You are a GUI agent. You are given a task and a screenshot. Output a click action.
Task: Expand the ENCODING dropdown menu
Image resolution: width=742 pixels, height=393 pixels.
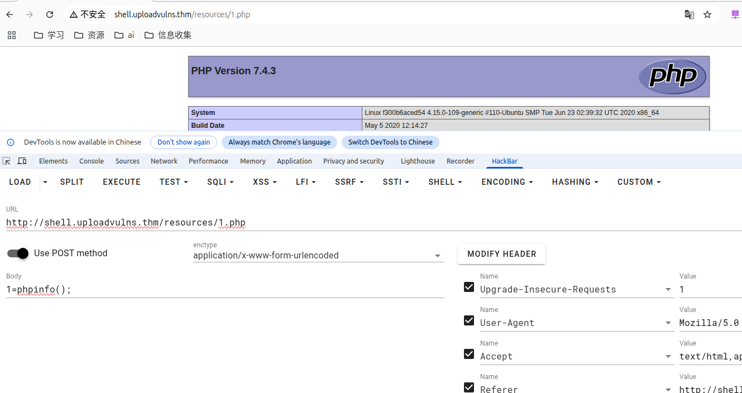click(507, 182)
